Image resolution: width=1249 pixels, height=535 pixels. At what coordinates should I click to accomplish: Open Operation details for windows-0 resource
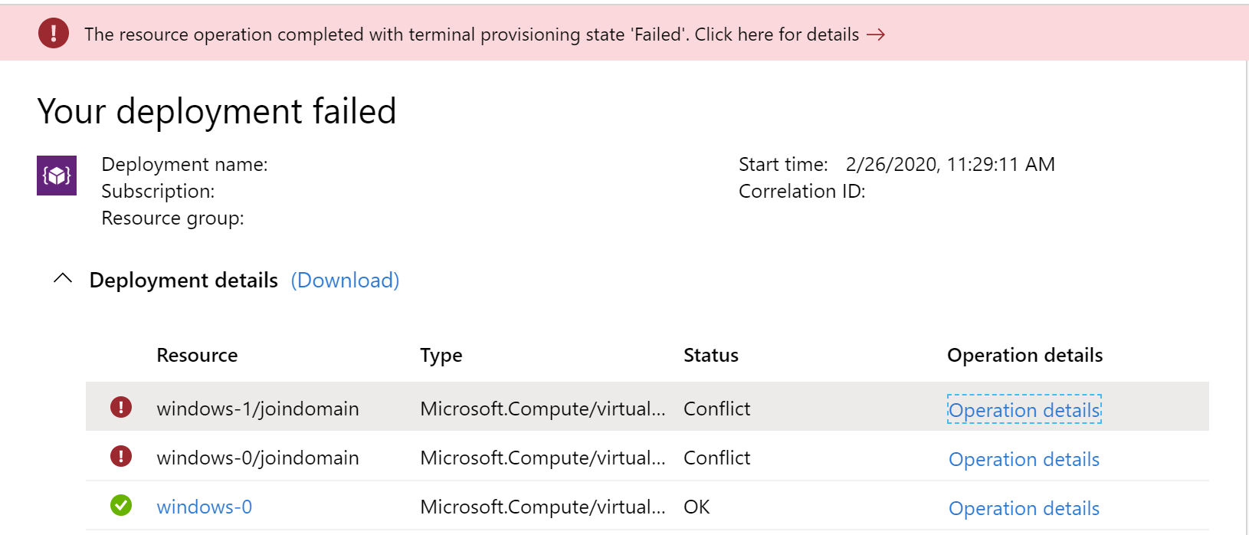pyautogui.click(x=1024, y=508)
